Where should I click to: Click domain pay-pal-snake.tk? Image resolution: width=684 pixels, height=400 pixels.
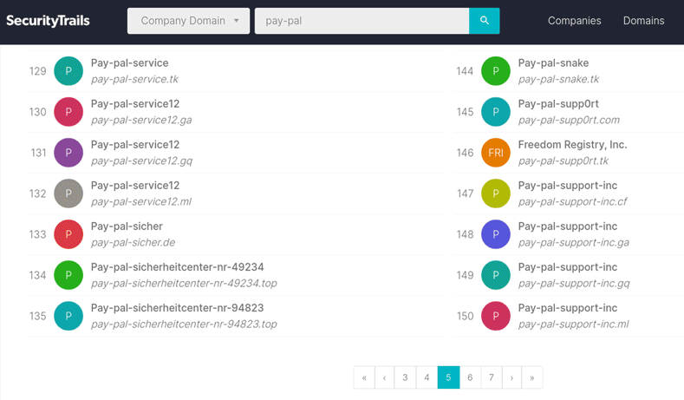coord(558,79)
